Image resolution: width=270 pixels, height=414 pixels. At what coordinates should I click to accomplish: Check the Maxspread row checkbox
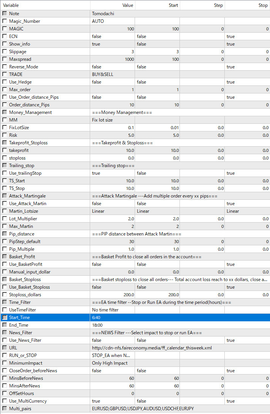(x=5, y=59)
